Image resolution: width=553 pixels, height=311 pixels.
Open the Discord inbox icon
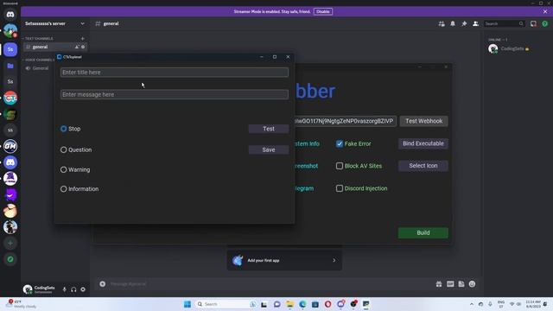533,23
